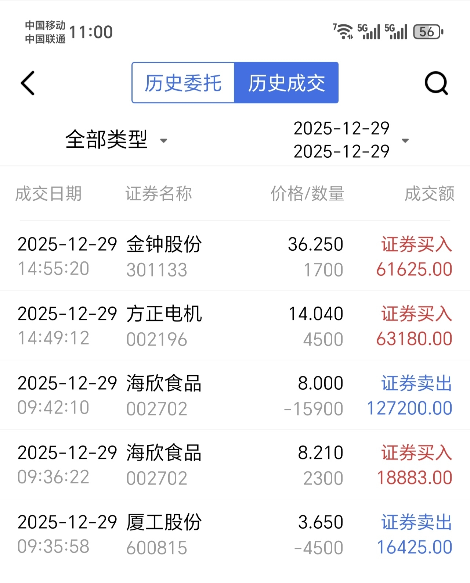Tap the Wi-Fi status icon
The width and height of the screenshot is (470, 583).
click(x=343, y=32)
